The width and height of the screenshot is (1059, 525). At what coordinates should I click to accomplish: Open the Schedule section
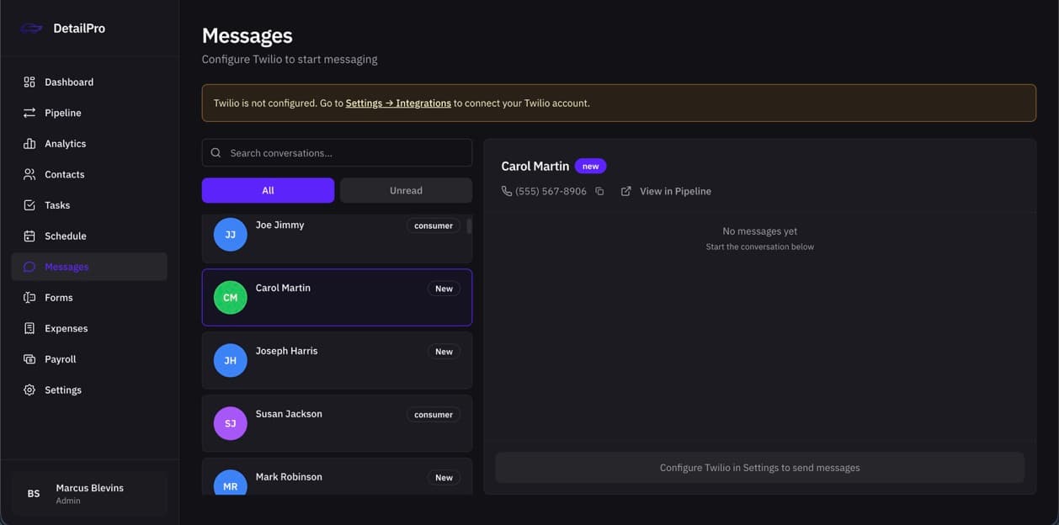coord(65,236)
